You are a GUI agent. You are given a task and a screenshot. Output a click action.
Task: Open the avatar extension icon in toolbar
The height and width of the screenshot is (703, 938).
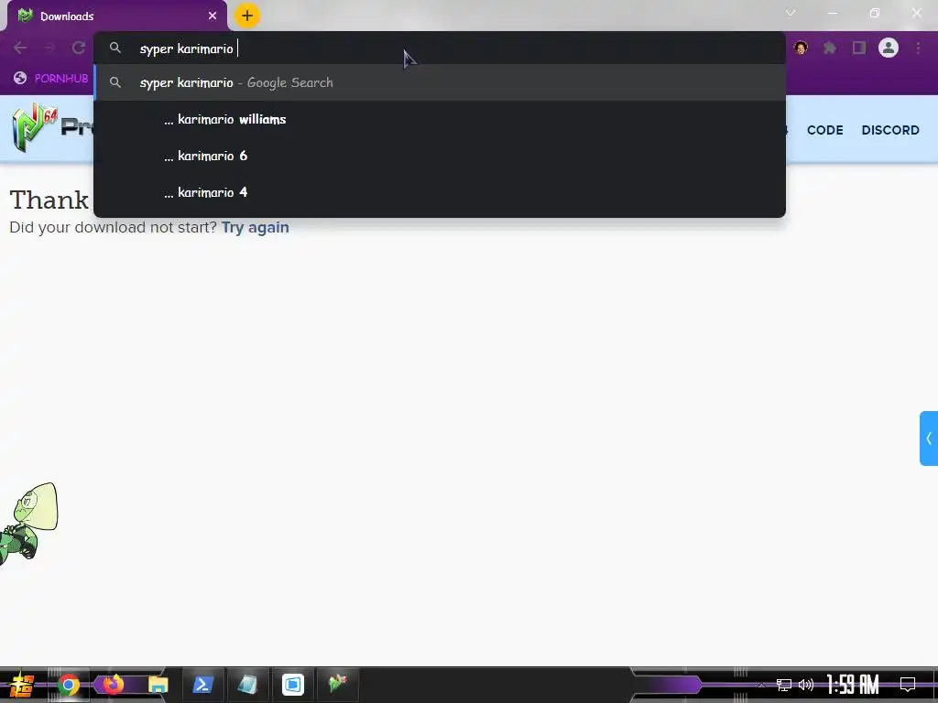pyautogui.click(x=801, y=48)
